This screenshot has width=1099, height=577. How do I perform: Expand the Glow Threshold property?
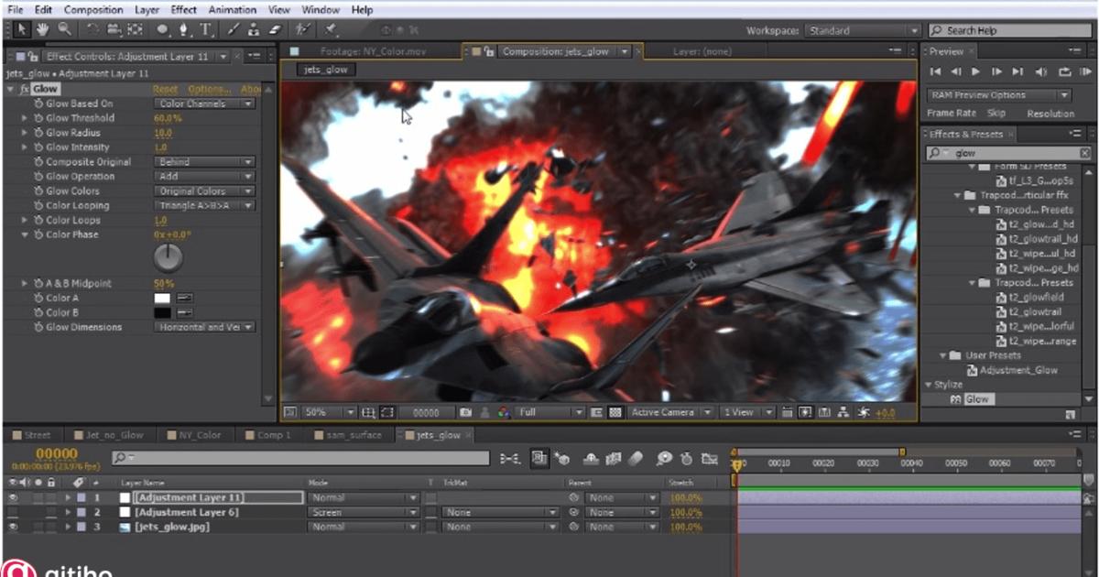[x=25, y=118]
